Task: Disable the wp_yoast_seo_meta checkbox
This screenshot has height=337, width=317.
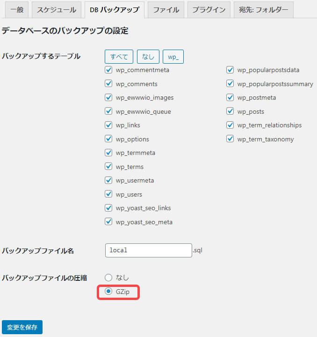Action: click(x=109, y=222)
